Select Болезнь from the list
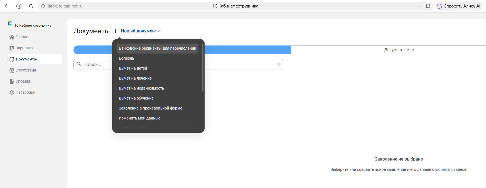This screenshot has width=486, height=188. [x=158, y=58]
